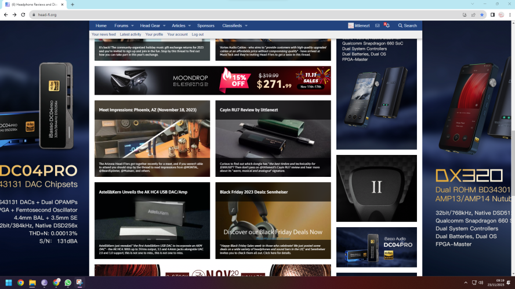
Task: Click the Log out link
Action: (x=198, y=34)
